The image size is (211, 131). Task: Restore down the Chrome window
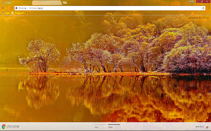[x=202, y=1]
